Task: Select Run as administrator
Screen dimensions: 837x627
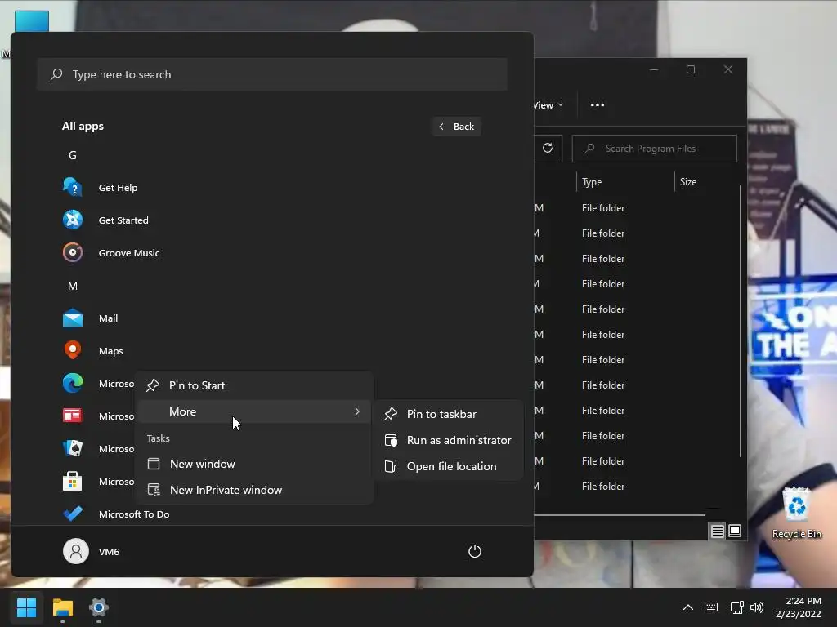Action: point(449,440)
